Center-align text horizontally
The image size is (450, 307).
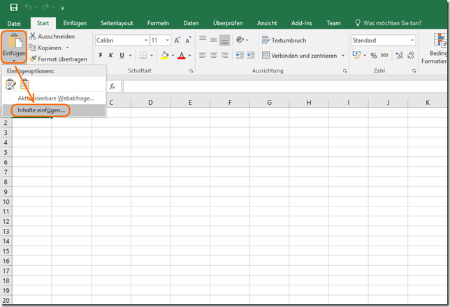tap(213, 55)
